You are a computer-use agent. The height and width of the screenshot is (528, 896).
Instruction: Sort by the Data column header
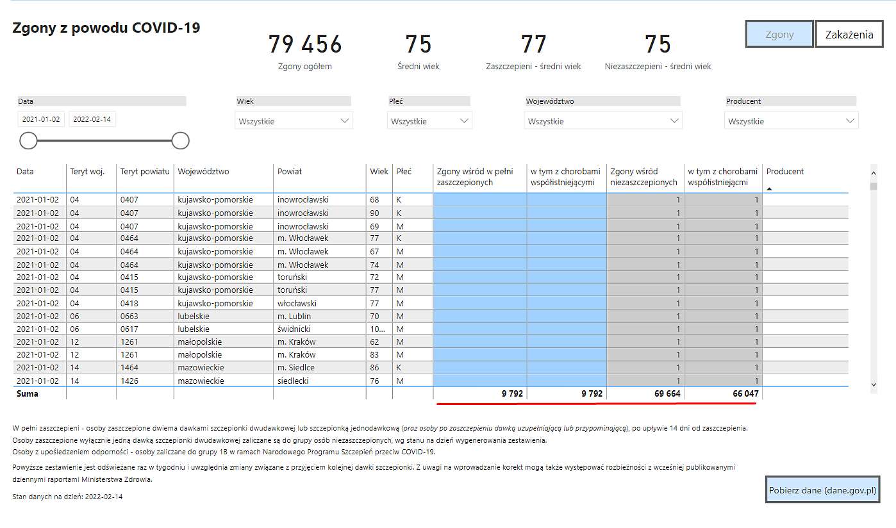pos(25,172)
